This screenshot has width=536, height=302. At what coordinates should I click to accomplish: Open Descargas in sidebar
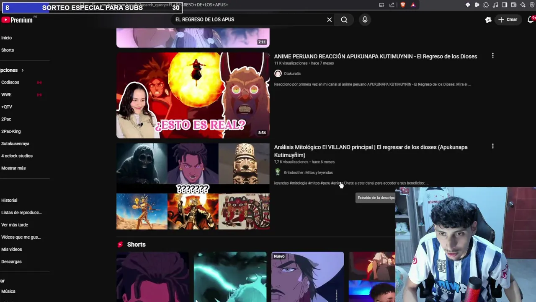[x=11, y=261]
